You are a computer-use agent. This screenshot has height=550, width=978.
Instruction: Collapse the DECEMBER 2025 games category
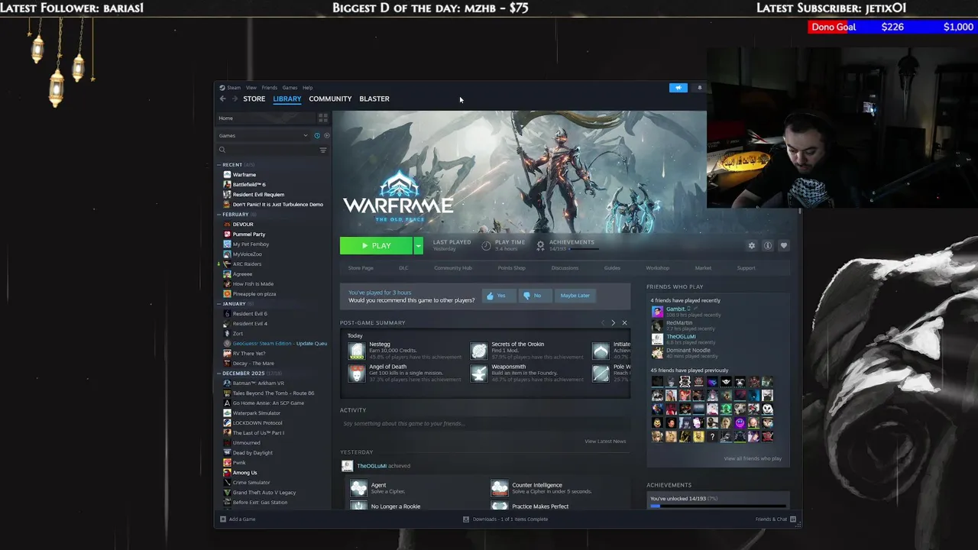219,374
